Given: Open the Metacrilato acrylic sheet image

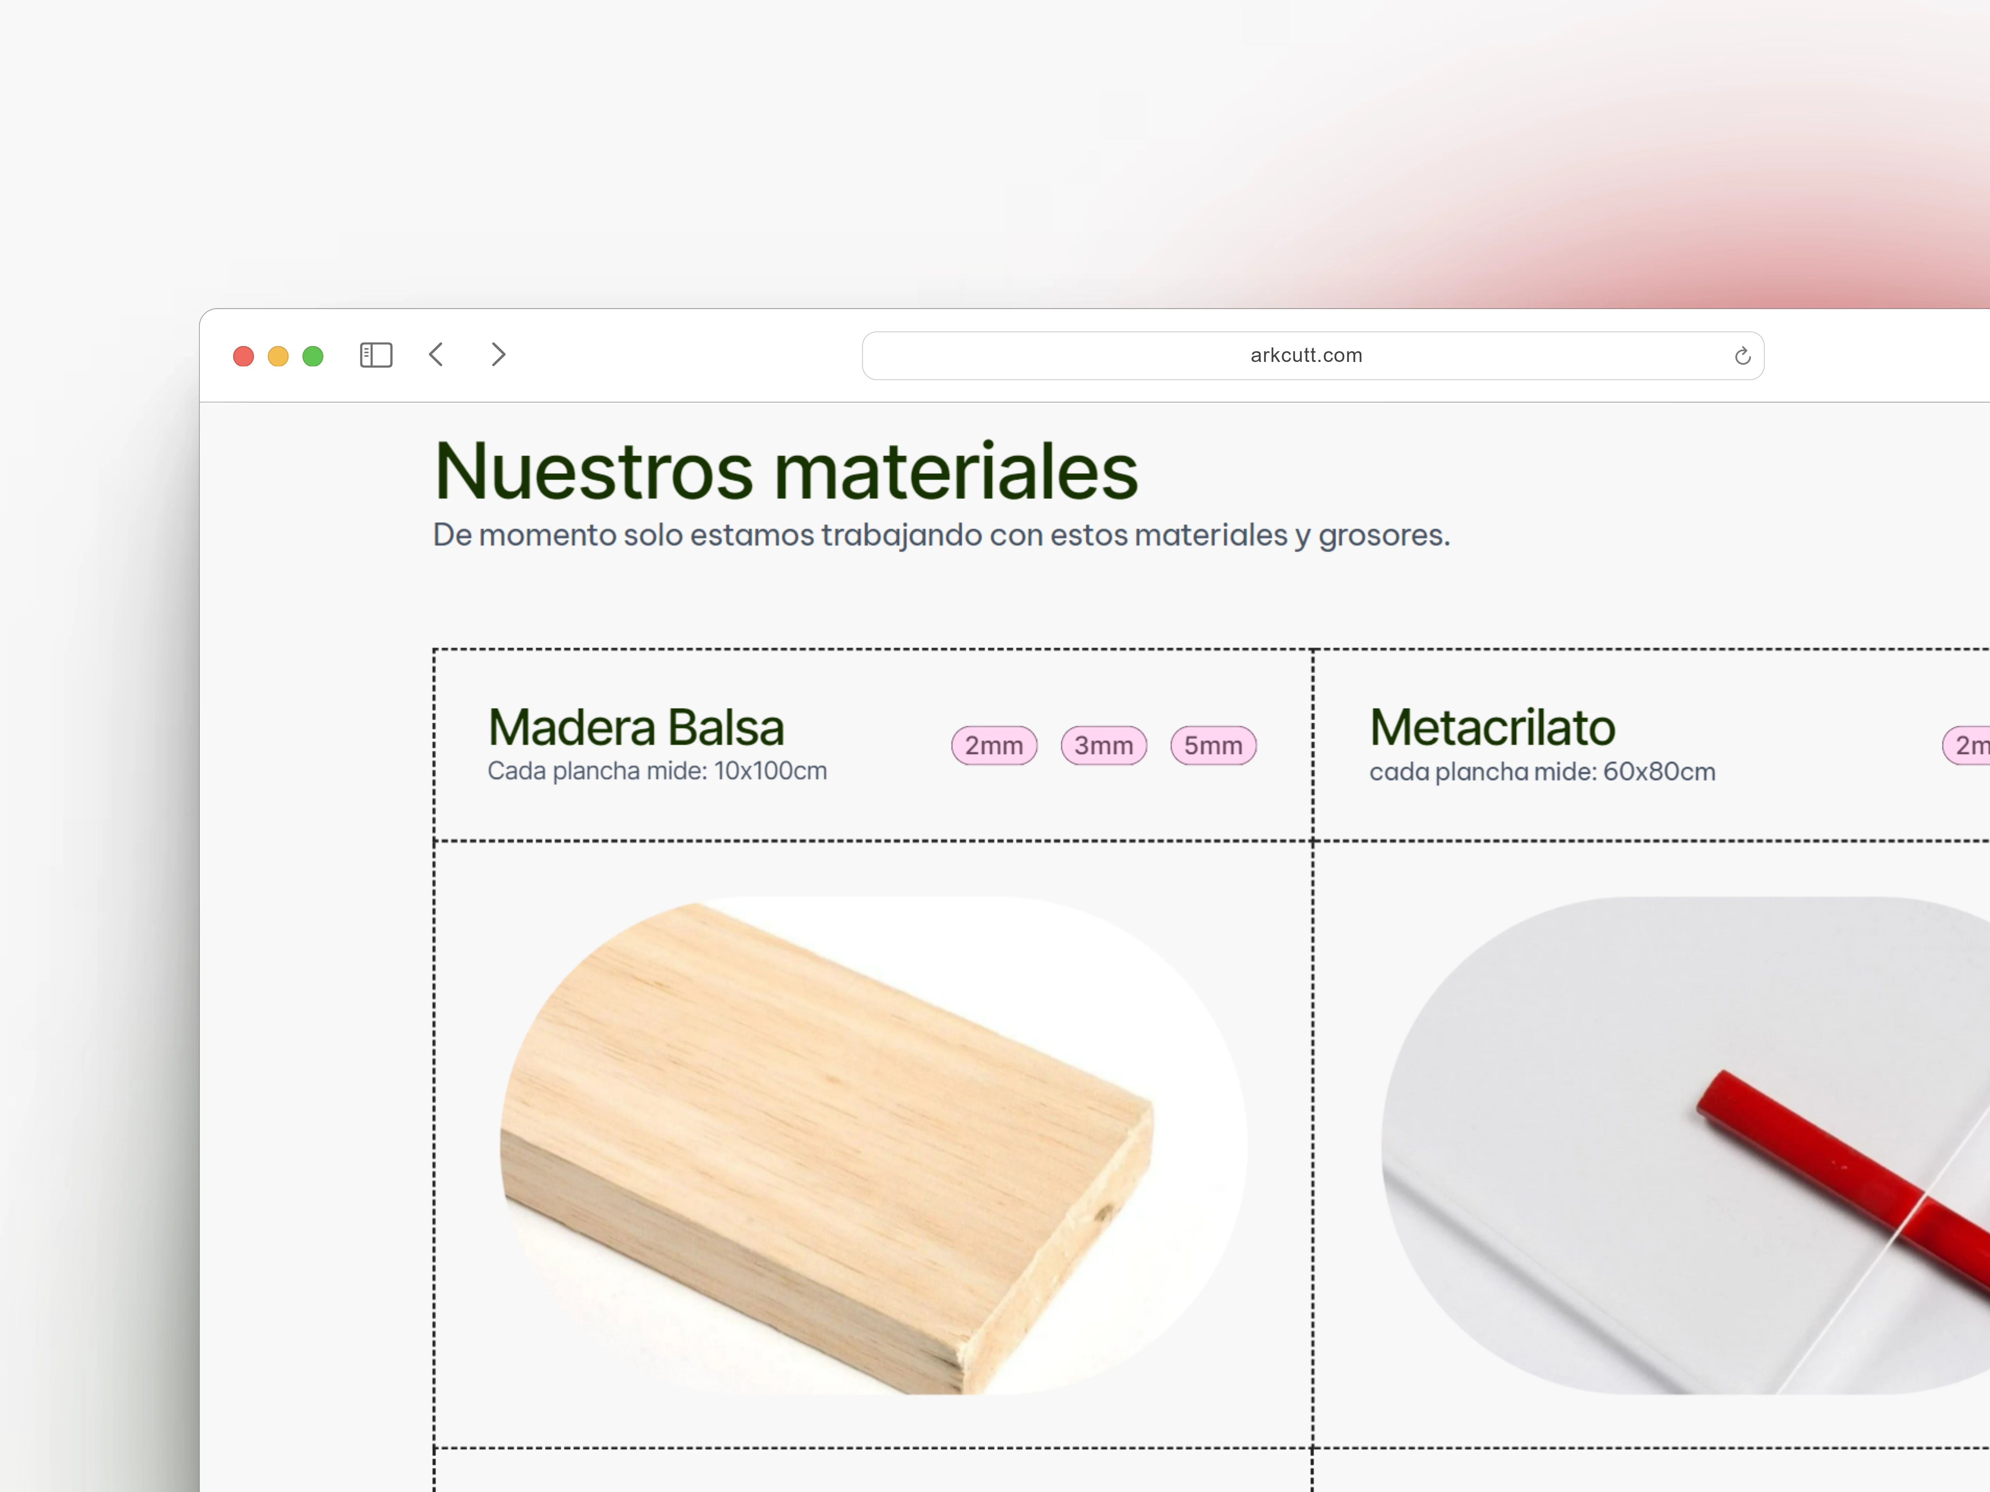Looking at the screenshot, I should [x=1686, y=1146].
